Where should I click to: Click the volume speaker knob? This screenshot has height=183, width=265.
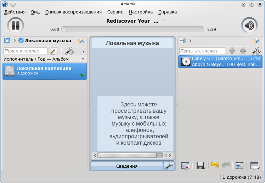click(249, 26)
